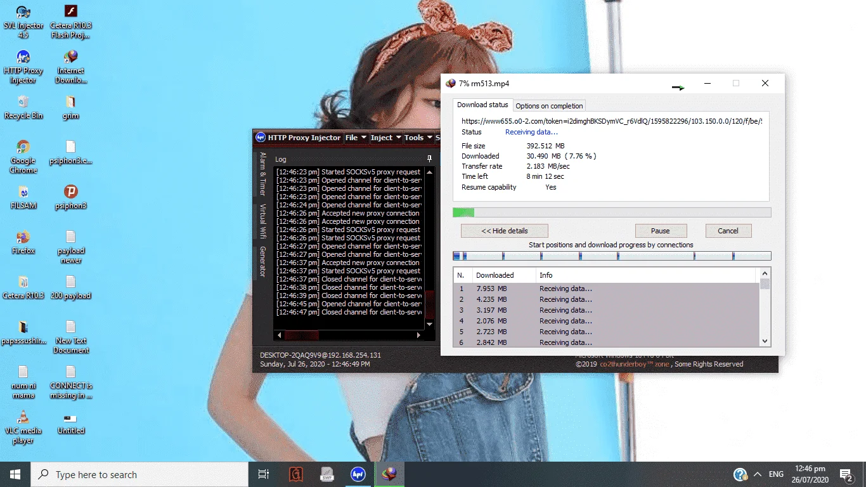
Task: Switch to the Download status tab
Action: 482,105
